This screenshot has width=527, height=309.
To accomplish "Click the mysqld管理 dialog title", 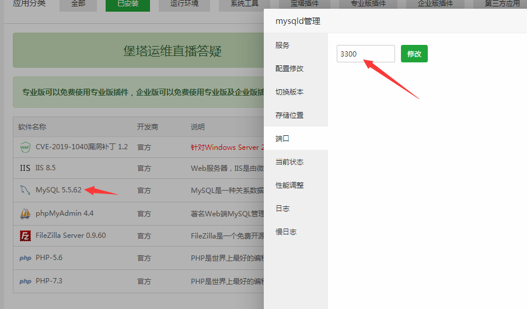I will coord(298,21).
